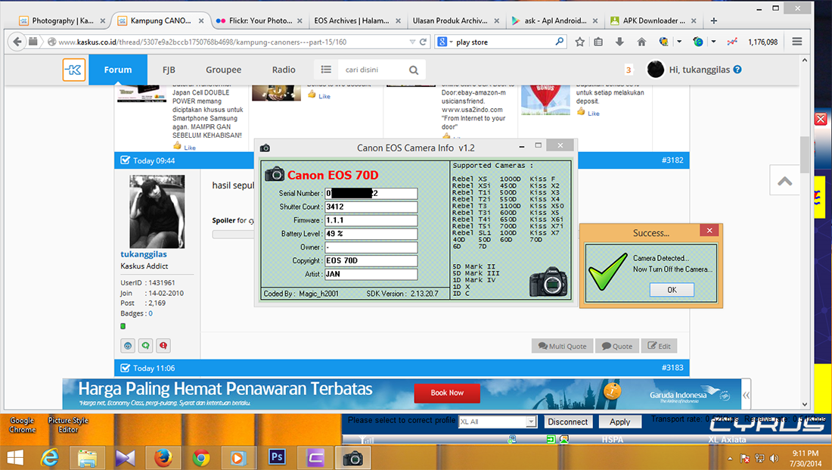The width and height of the screenshot is (832, 470).
Task: Open Picture Style Editor desktop shortcut
Action: [68, 425]
